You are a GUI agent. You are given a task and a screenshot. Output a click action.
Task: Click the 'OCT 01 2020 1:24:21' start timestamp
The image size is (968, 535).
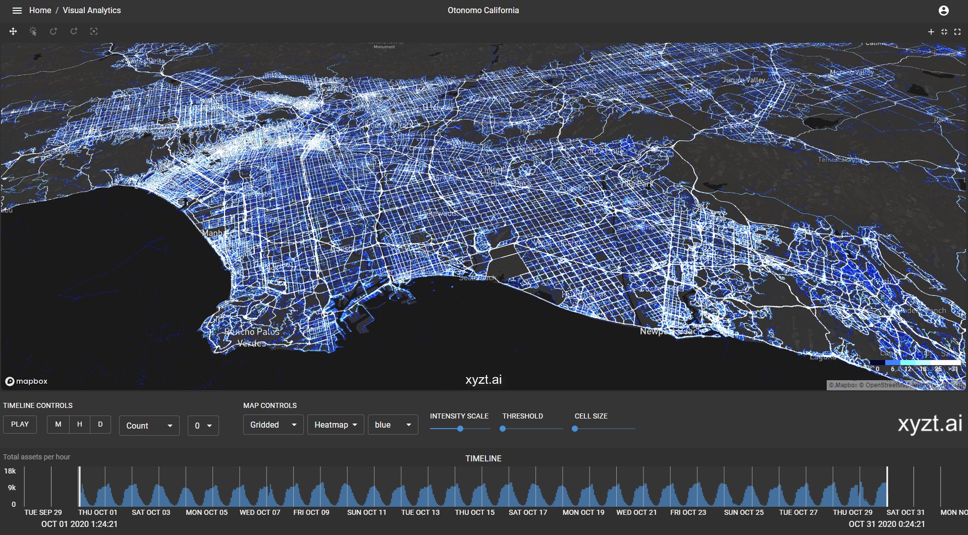79,524
